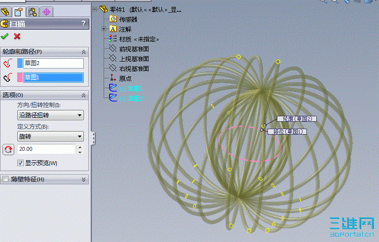Click the 上视基准面 tree label
The width and height of the screenshot is (379, 242).
pyautogui.click(x=134, y=59)
